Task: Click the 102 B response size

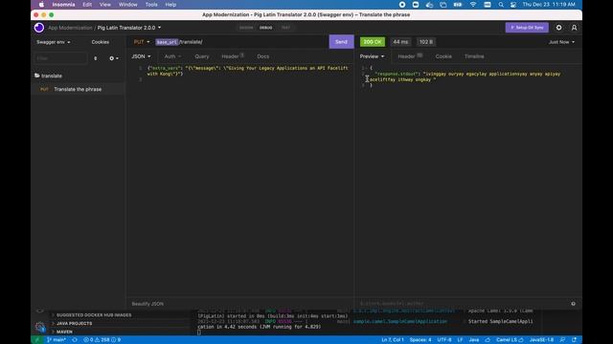Action: pyautogui.click(x=425, y=42)
